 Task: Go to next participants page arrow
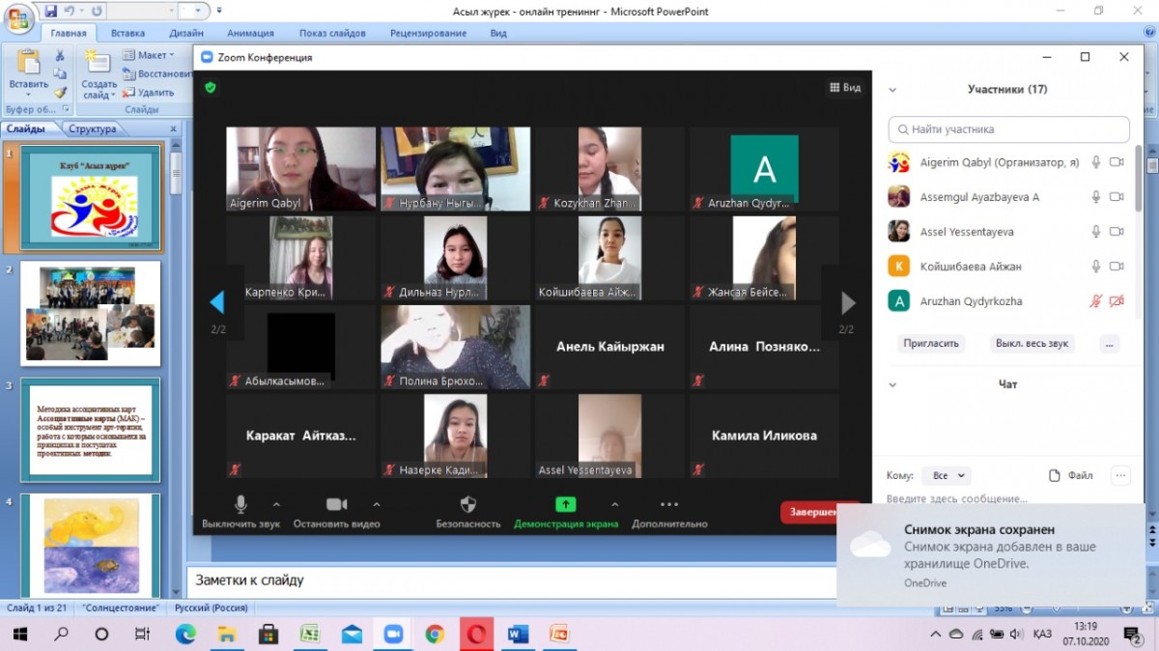[847, 303]
